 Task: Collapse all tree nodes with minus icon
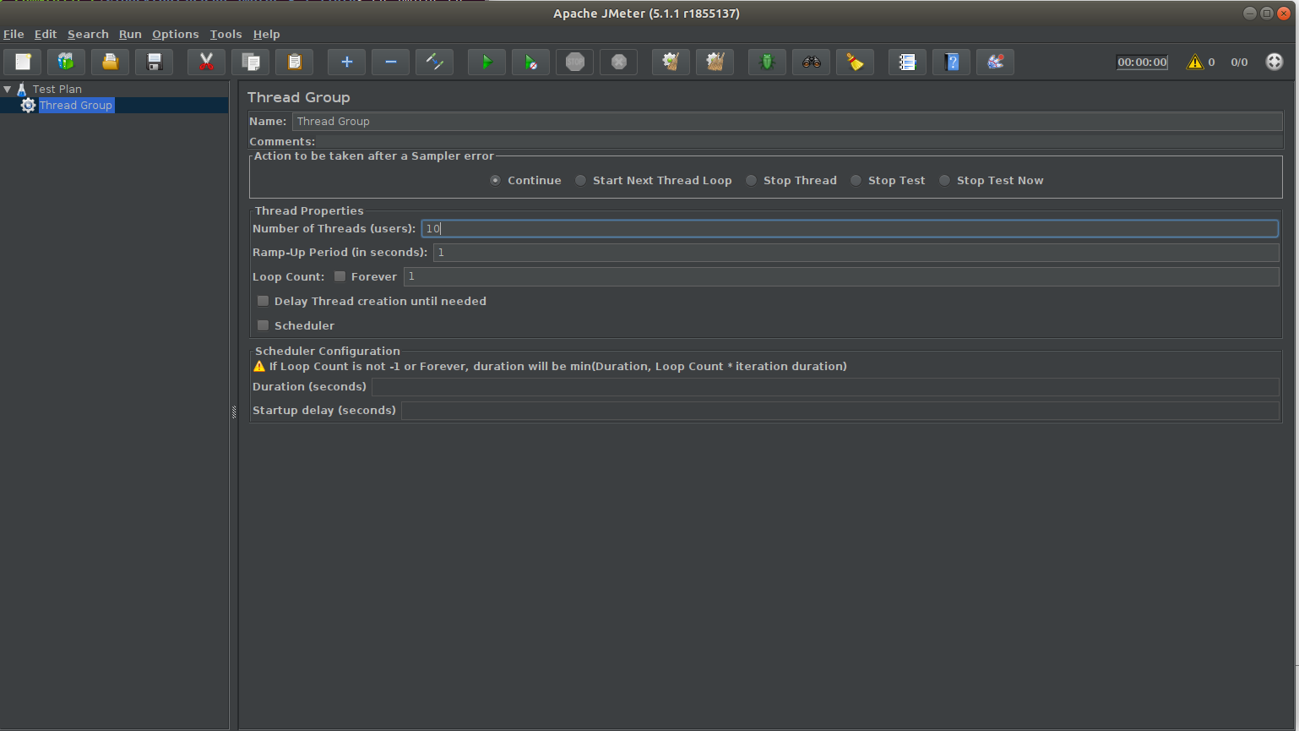point(390,62)
